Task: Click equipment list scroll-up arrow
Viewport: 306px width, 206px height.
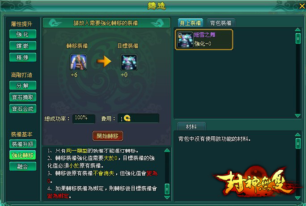Action: click(298, 29)
